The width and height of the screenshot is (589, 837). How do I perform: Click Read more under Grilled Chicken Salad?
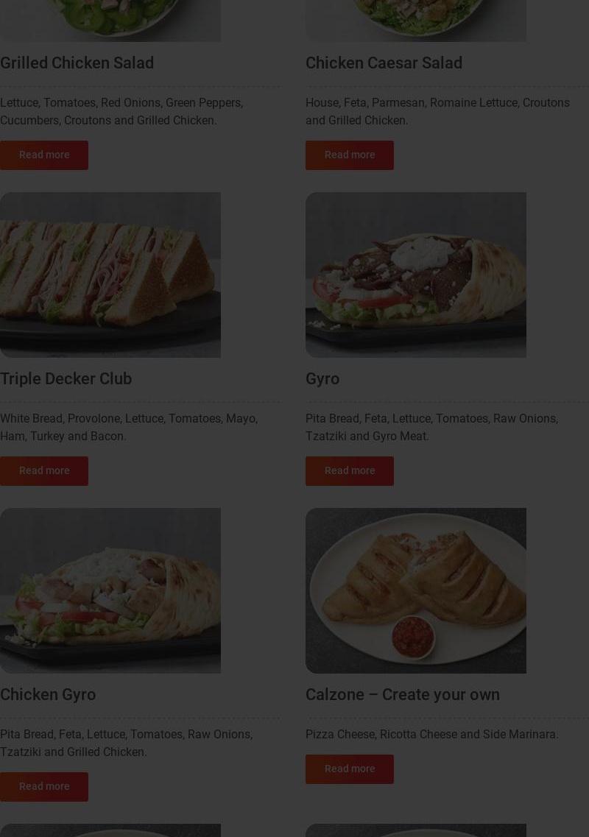[x=43, y=155]
